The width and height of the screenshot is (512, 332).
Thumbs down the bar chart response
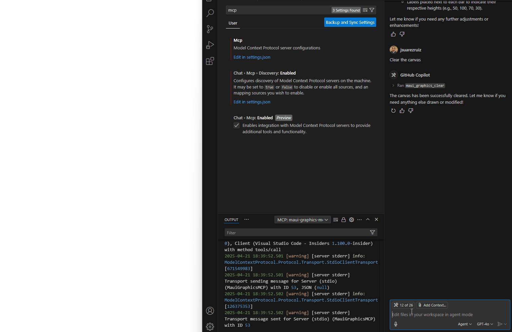pos(402,34)
